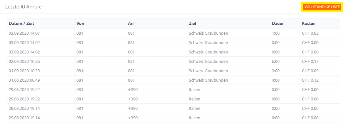Screen dimensions: 347x127
Task: Click the CHF 0.03 cost cell
Action: click(310, 33)
